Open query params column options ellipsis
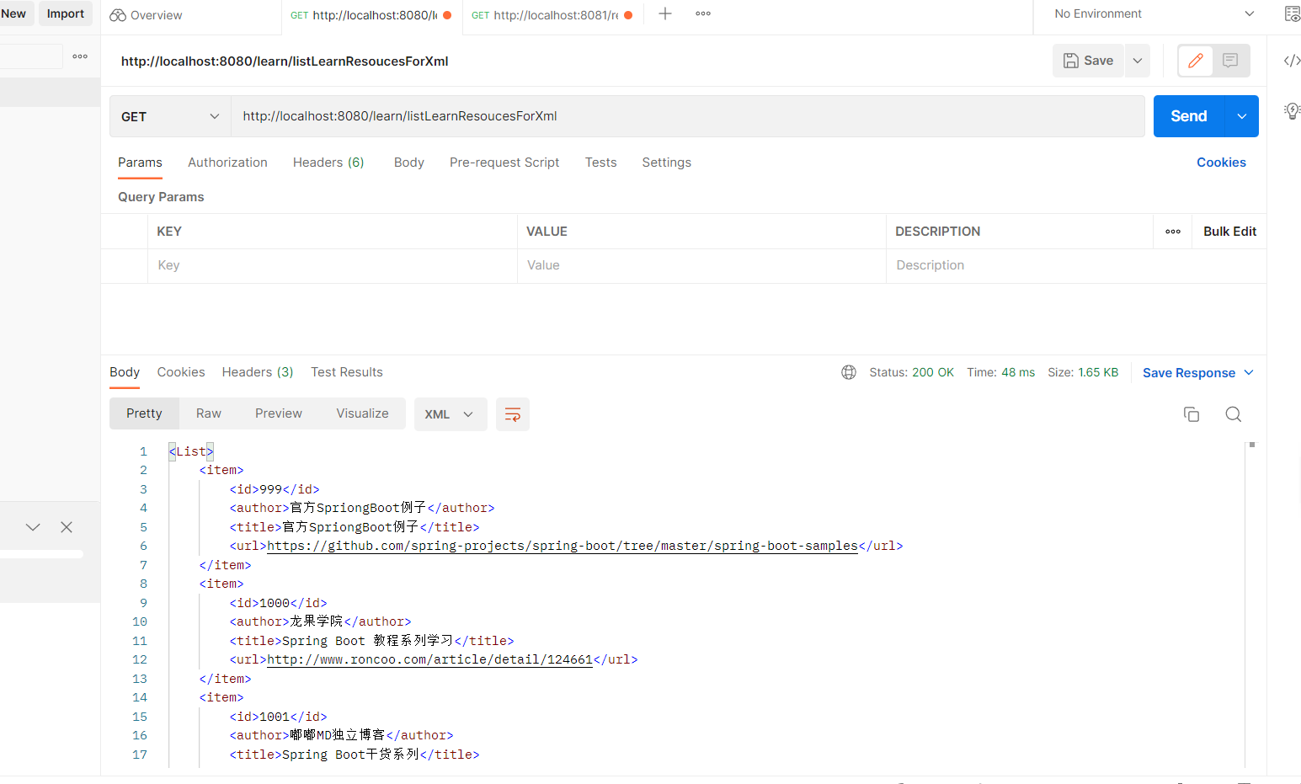Viewport: 1301px width, 784px height. coord(1173,232)
